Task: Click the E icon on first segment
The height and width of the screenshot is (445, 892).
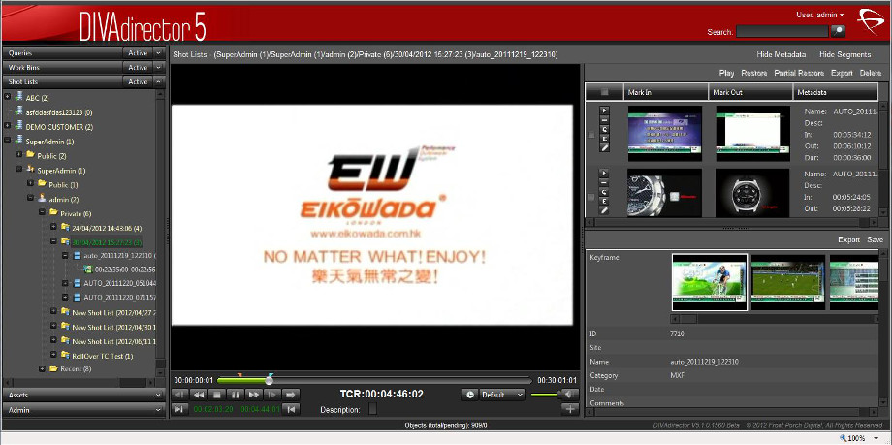Action: tap(605, 139)
